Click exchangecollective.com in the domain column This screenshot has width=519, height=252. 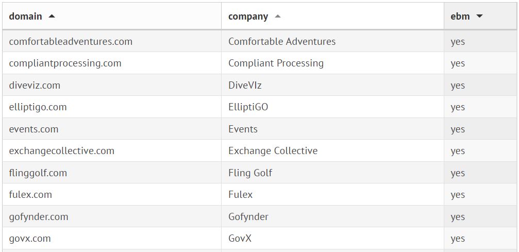(62, 151)
